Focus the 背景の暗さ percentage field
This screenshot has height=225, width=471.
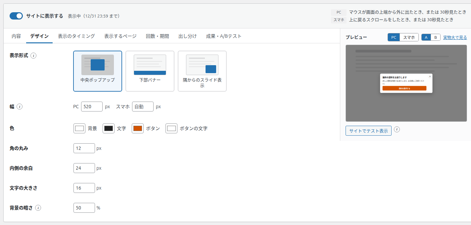[84, 208]
